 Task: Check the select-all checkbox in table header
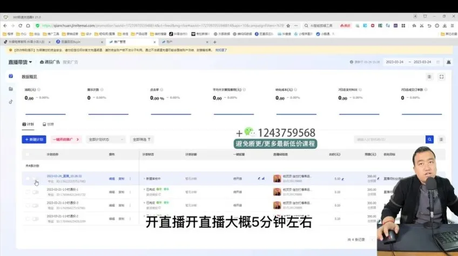[x=28, y=154]
